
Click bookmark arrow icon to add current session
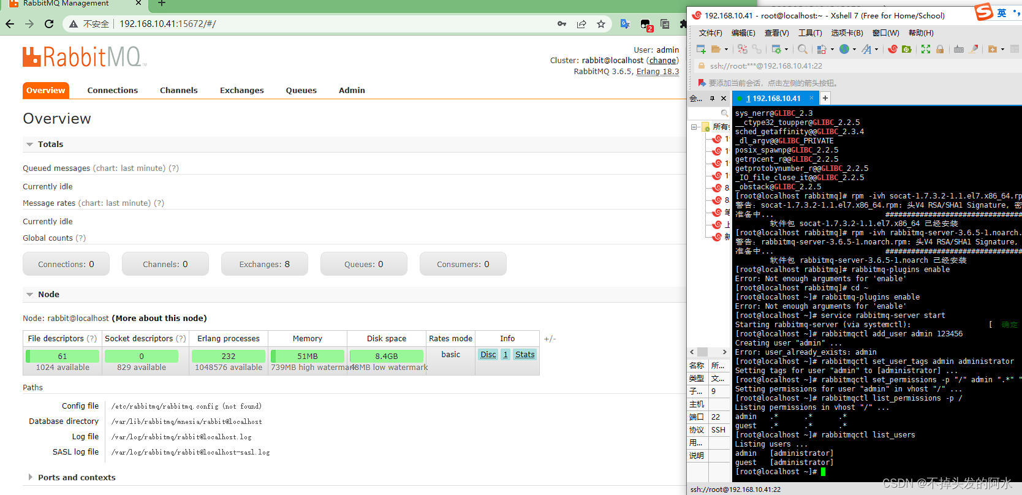(702, 83)
